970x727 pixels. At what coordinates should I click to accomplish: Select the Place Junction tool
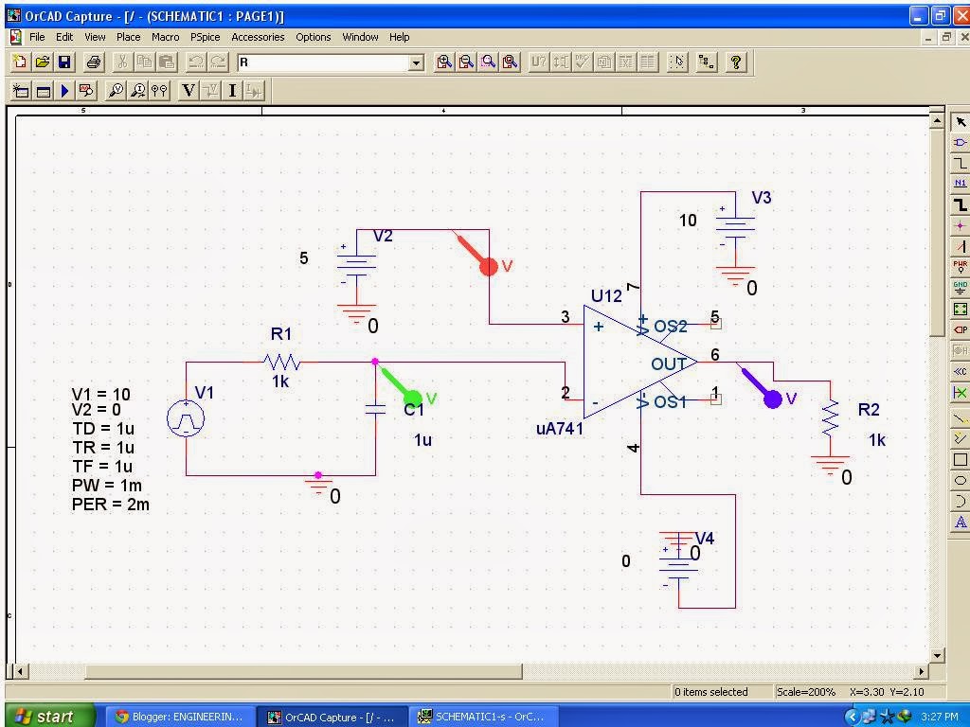(961, 225)
